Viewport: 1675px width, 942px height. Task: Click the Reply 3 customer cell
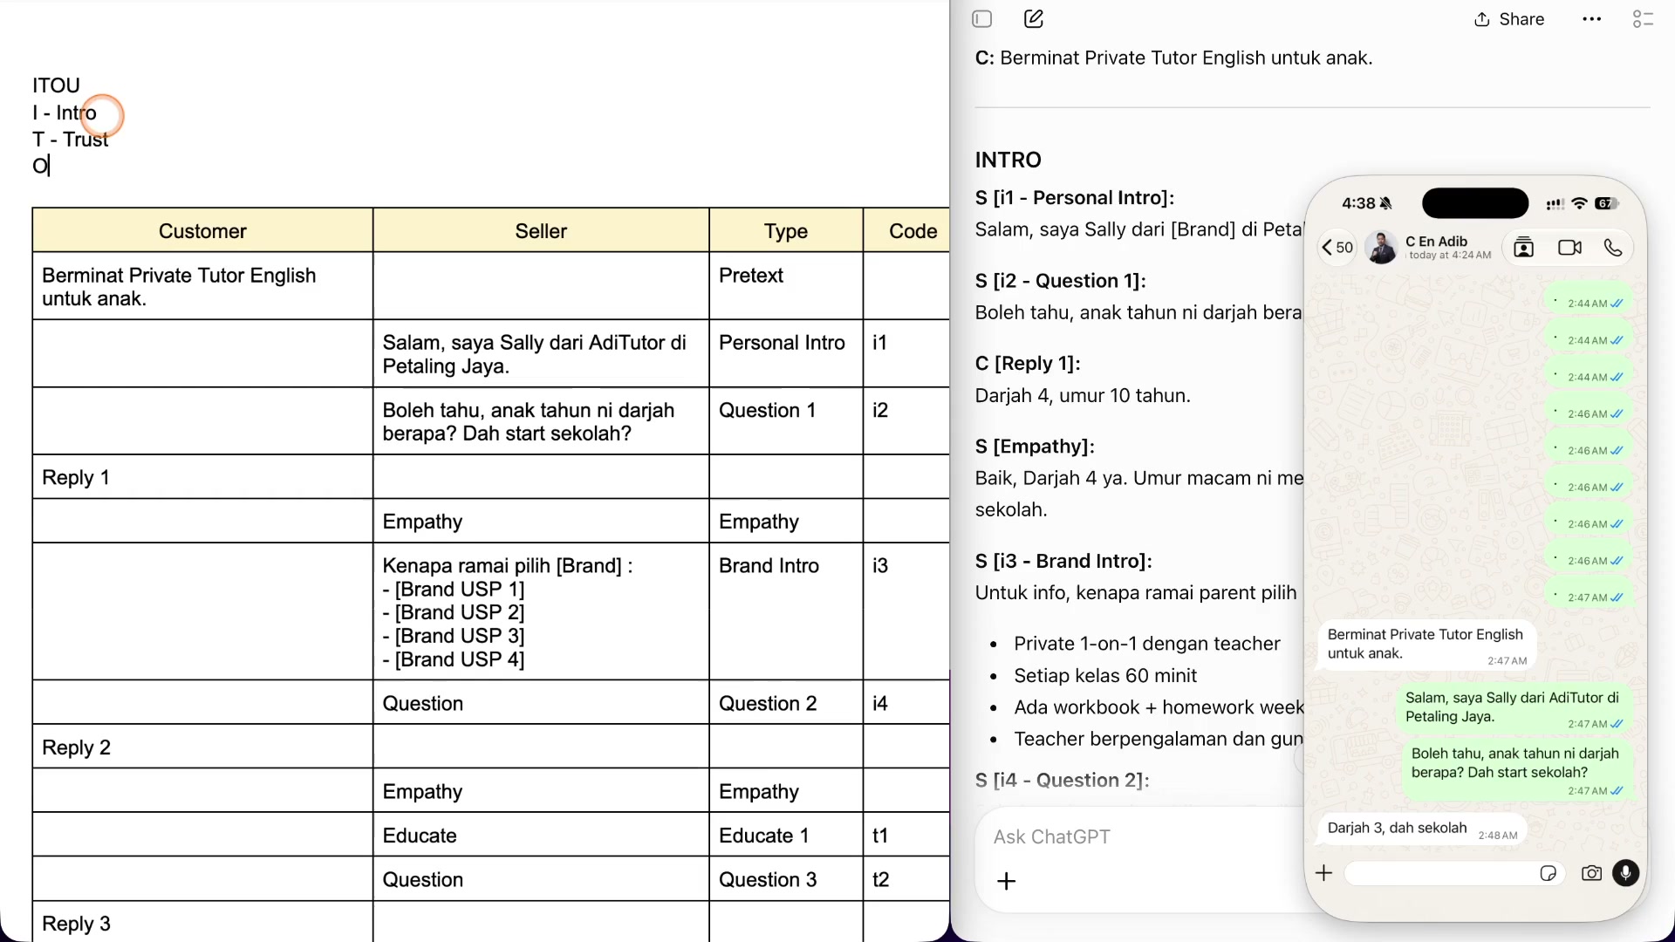pyautogui.click(x=202, y=922)
